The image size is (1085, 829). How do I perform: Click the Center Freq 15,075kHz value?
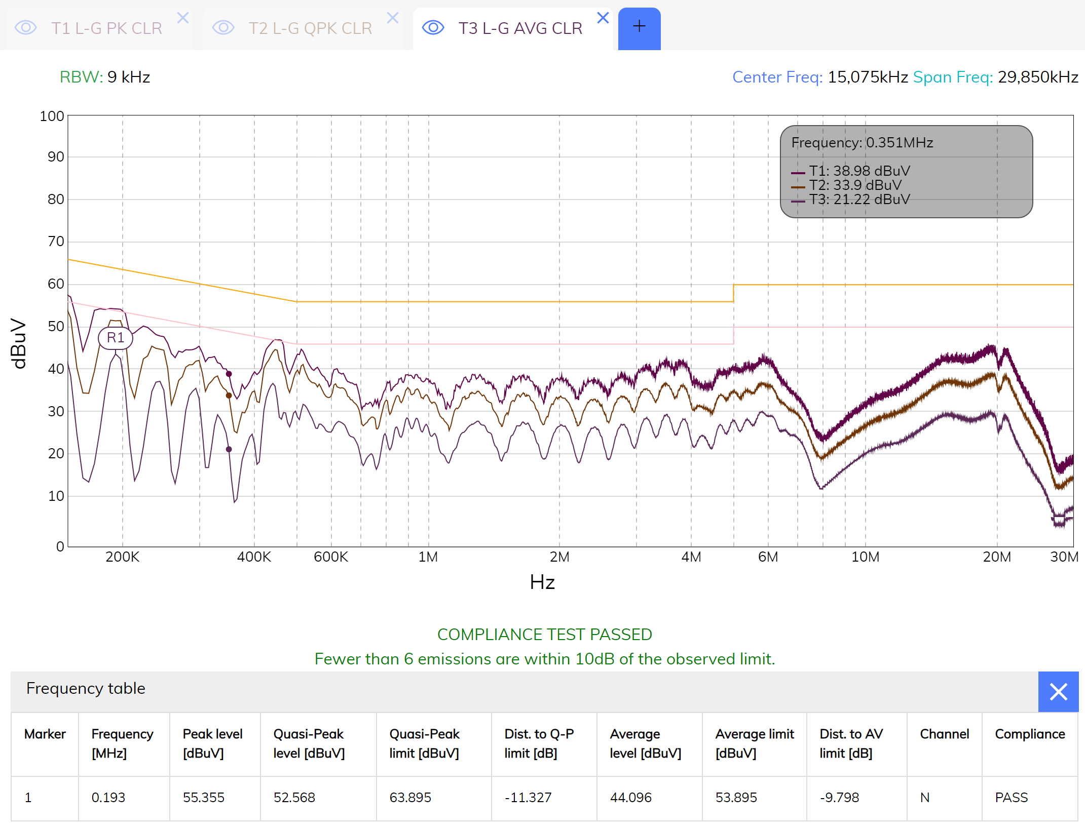tap(868, 77)
